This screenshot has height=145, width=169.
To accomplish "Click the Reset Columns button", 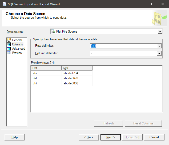I will [x=143, y=123].
